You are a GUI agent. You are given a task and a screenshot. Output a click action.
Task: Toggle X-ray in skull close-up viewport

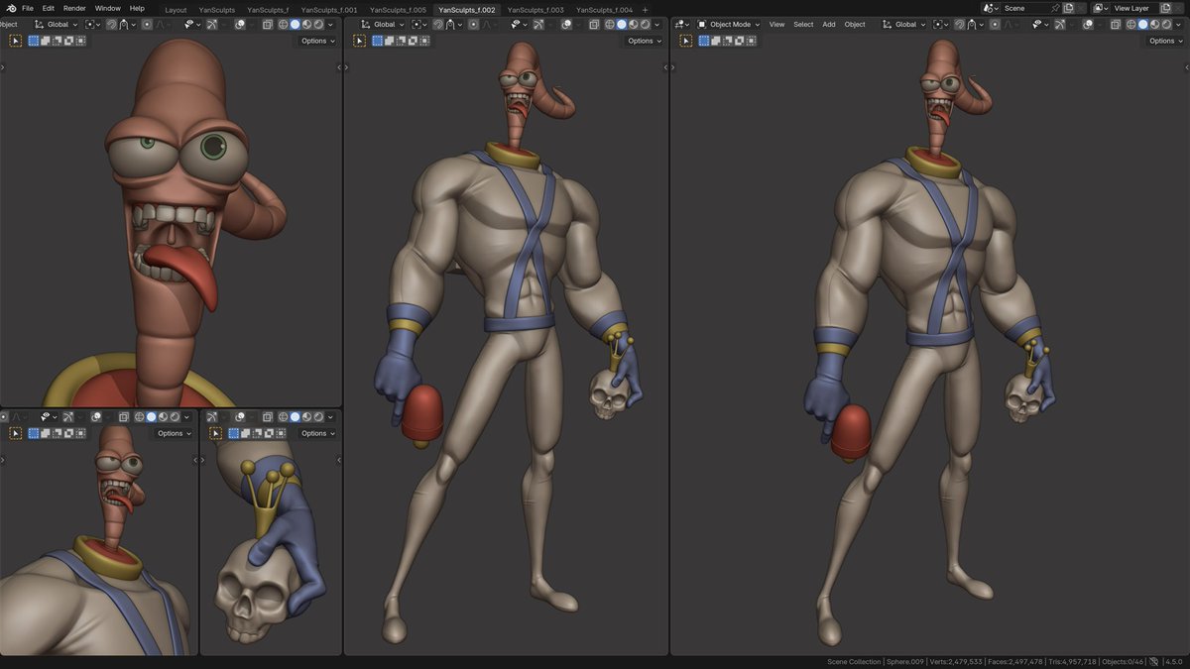pyautogui.click(x=268, y=417)
